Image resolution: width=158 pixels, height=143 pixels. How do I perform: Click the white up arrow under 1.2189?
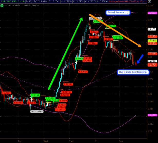click(32, 98)
